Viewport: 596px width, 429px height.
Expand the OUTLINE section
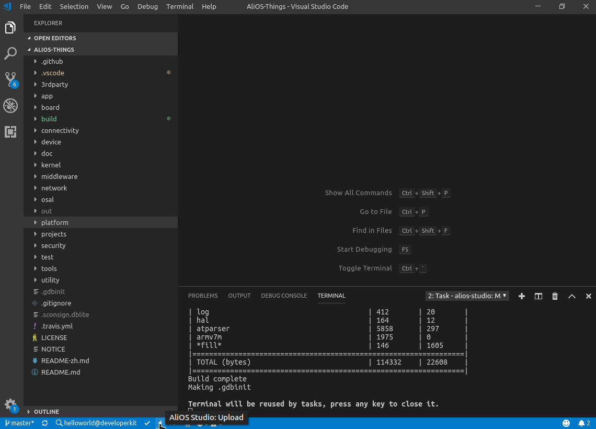click(101, 412)
